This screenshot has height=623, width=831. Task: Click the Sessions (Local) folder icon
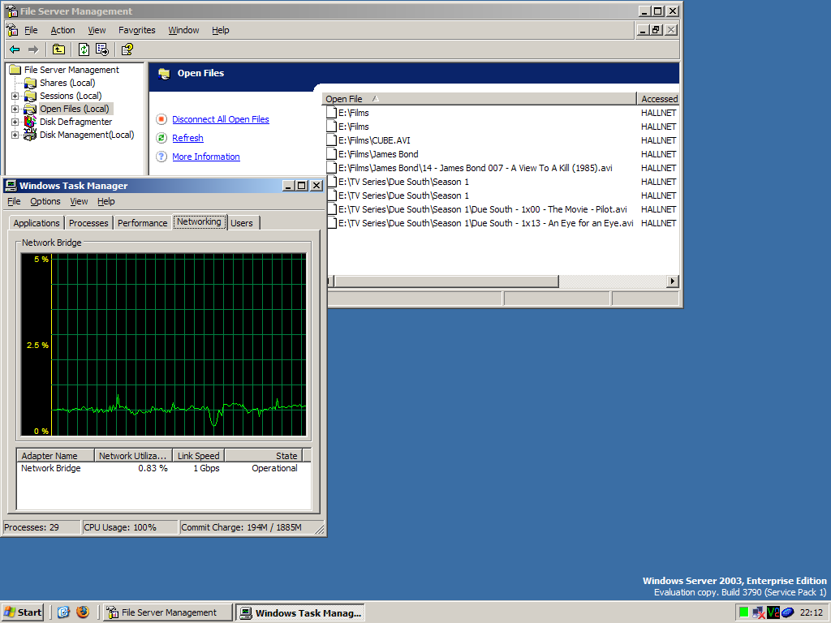pos(31,96)
